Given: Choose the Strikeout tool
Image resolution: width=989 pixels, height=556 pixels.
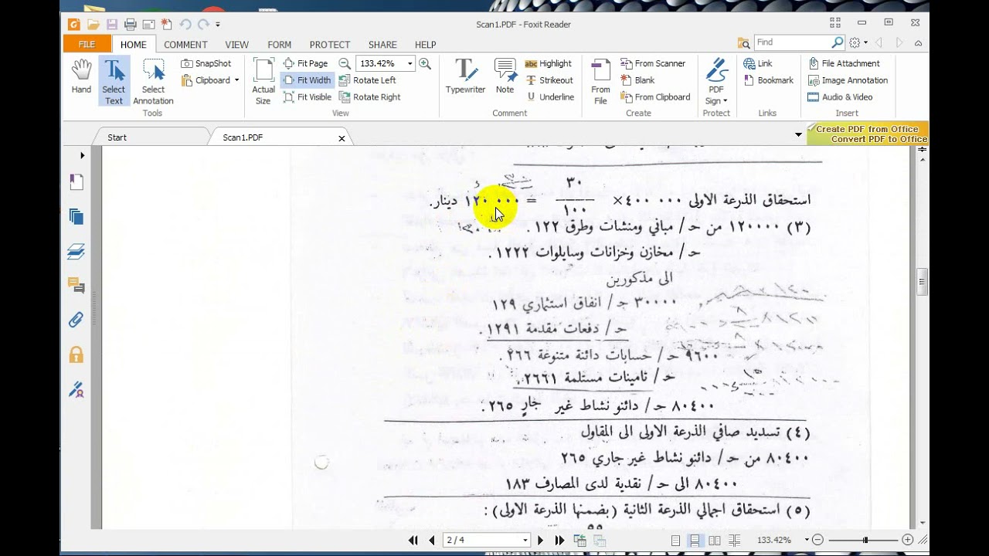Looking at the screenshot, I should (550, 80).
